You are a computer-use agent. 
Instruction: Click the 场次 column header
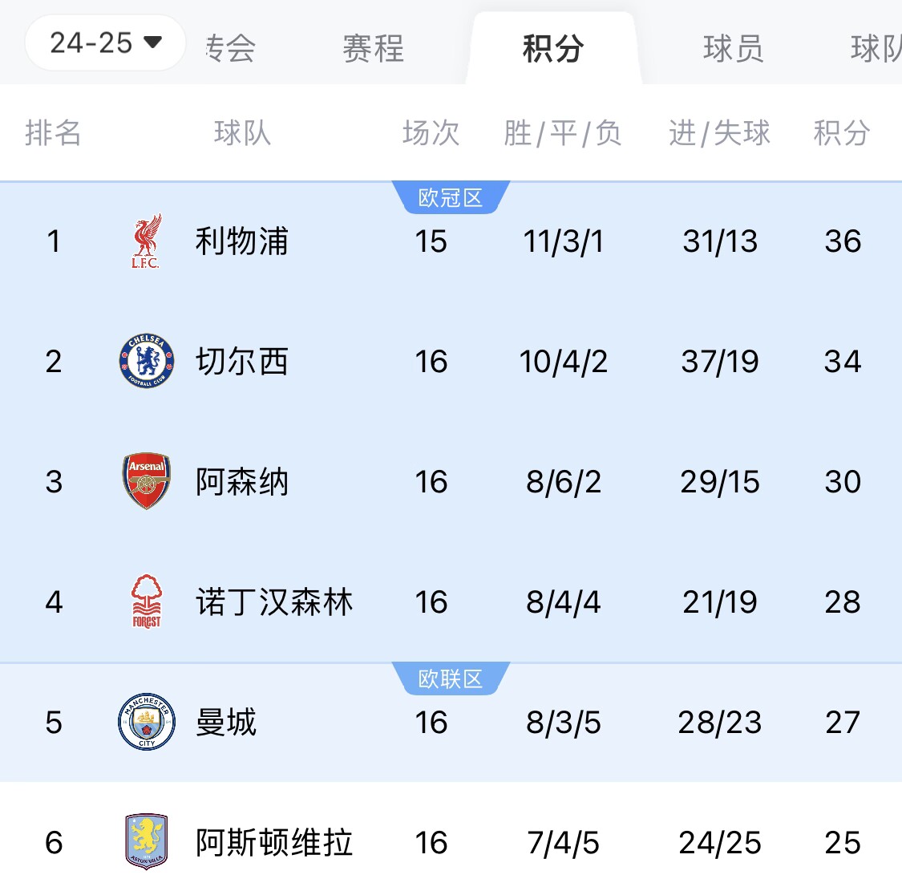[431, 133]
